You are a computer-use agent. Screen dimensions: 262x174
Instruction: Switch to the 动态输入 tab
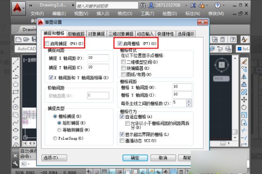tap(145, 34)
